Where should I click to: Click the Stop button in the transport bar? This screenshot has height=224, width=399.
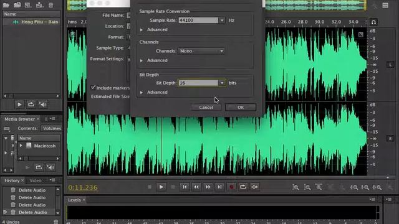point(150,187)
